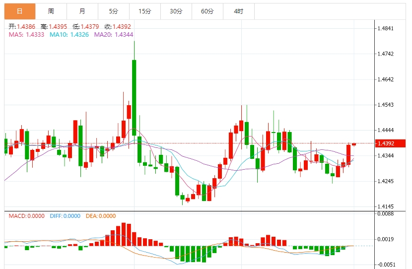Viewport: 412px width, 269px height.
Task: Click the 1.4841 price axis label
Action: [x=386, y=28]
